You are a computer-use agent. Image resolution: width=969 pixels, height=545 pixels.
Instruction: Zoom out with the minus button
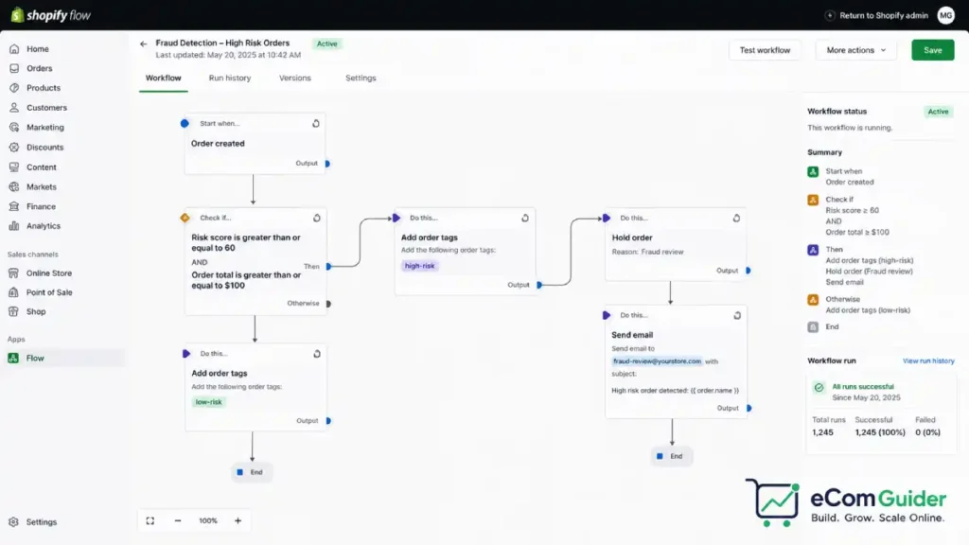[178, 521]
